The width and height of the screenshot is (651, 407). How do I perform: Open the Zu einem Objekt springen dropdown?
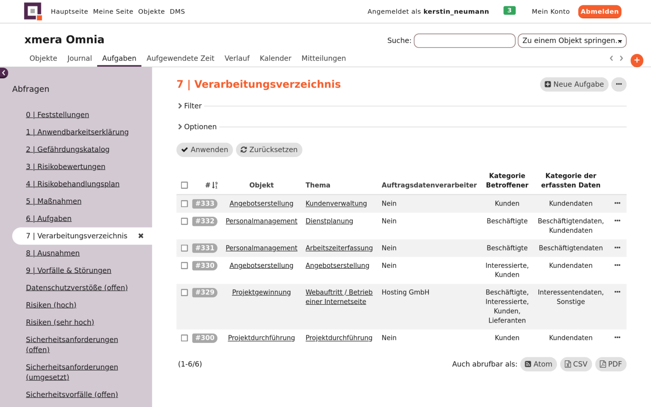click(x=572, y=41)
